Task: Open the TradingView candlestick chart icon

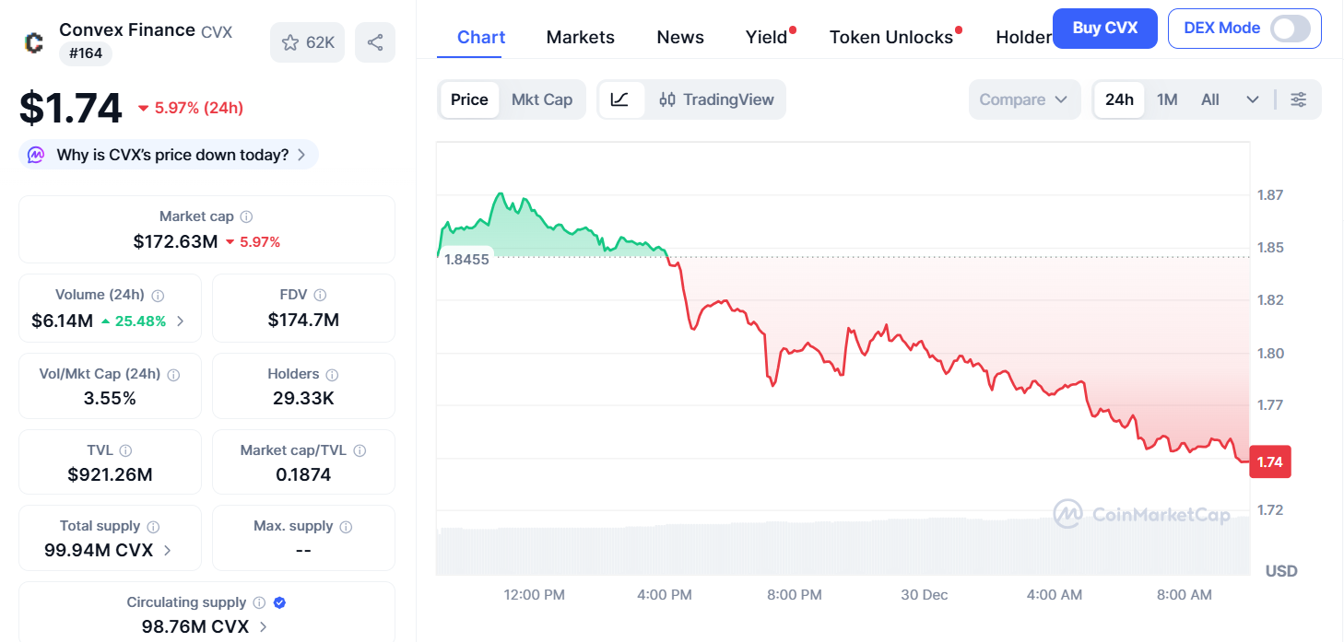Action: [x=667, y=99]
